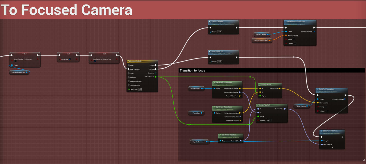Click the New Time value field
This screenshot has height=164, width=366.
[140, 89]
